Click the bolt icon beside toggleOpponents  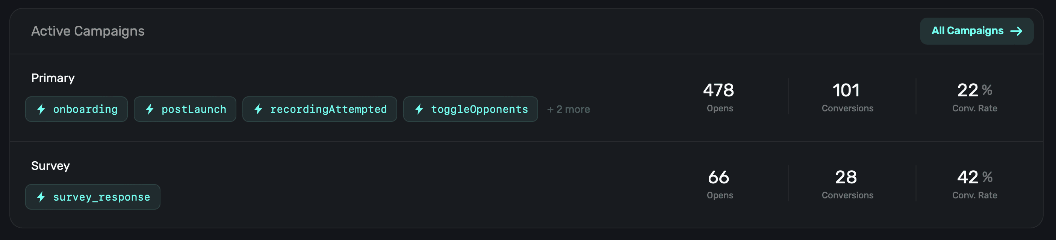click(419, 109)
